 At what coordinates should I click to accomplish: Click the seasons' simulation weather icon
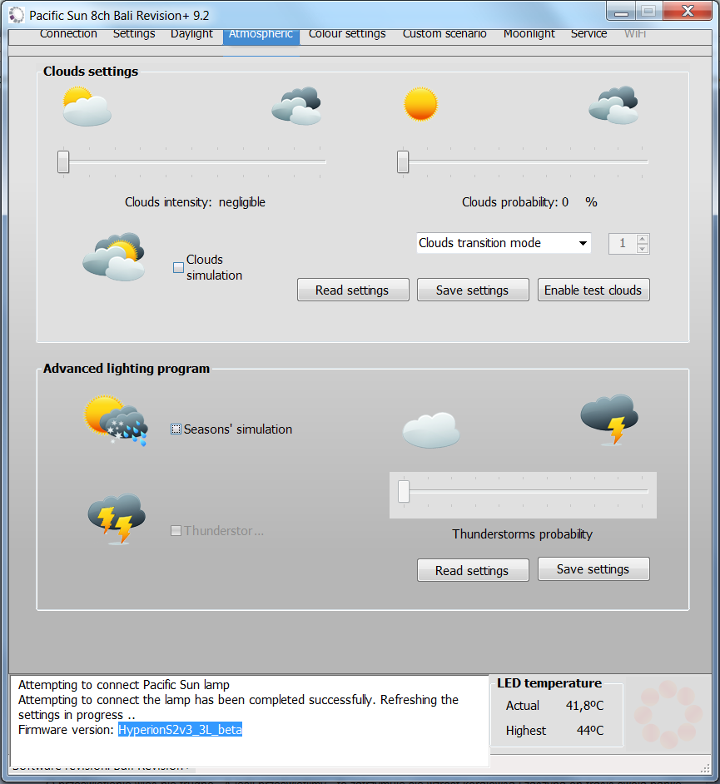coord(116,421)
